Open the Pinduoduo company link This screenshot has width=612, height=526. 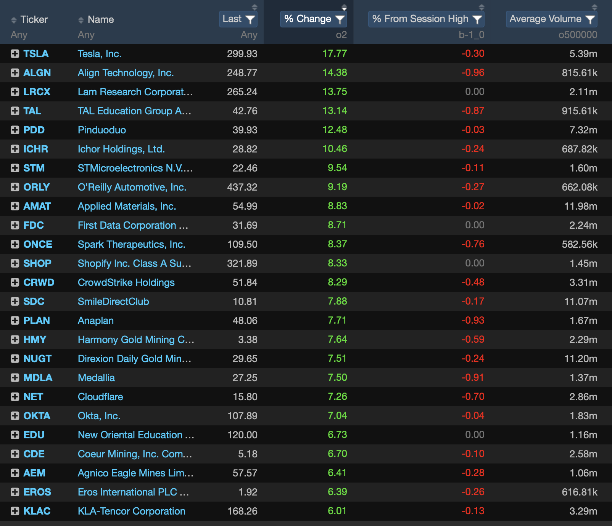coord(102,130)
